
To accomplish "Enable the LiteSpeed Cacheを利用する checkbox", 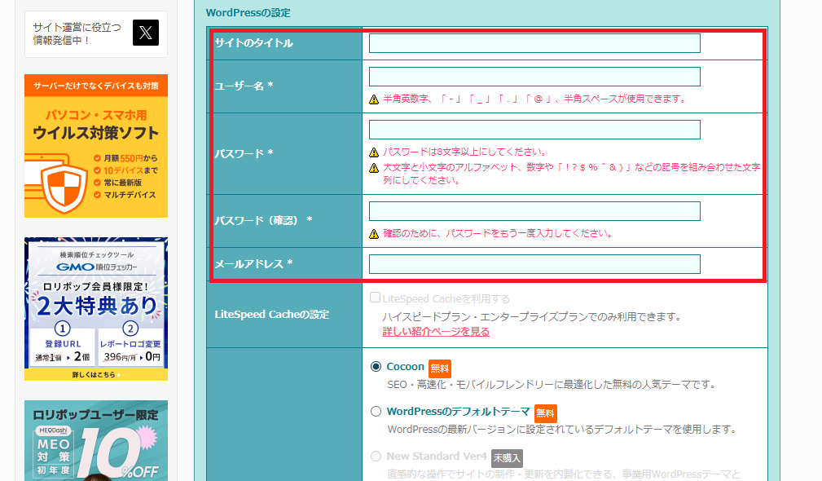I will (376, 298).
